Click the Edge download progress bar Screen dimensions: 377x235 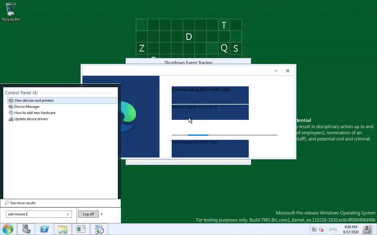click(224, 135)
